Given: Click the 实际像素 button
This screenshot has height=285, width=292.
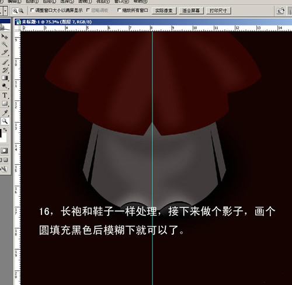Looking at the screenshot, I should [x=164, y=11].
